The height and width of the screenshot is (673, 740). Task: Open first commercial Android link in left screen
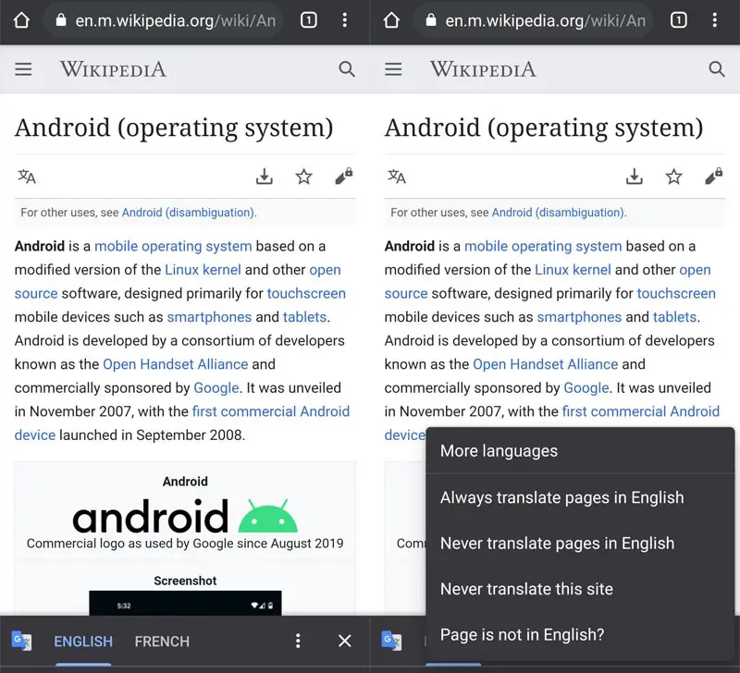coord(271,411)
